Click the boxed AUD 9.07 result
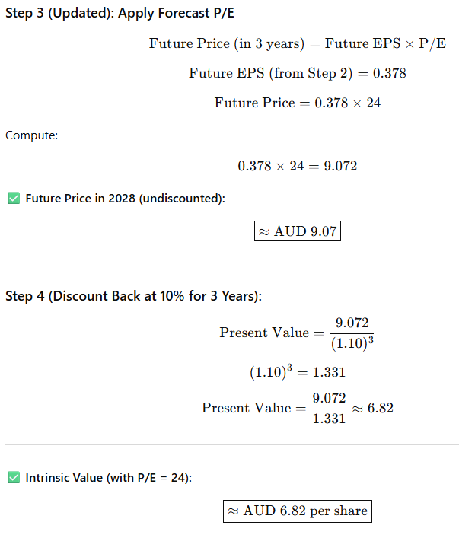Screen dimensions: 459x535 click(298, 231)
